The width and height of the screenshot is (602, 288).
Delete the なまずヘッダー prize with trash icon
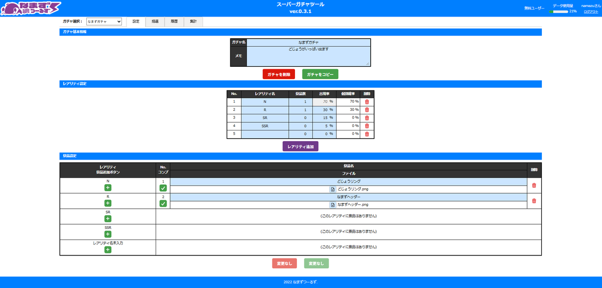pos(534,201)
